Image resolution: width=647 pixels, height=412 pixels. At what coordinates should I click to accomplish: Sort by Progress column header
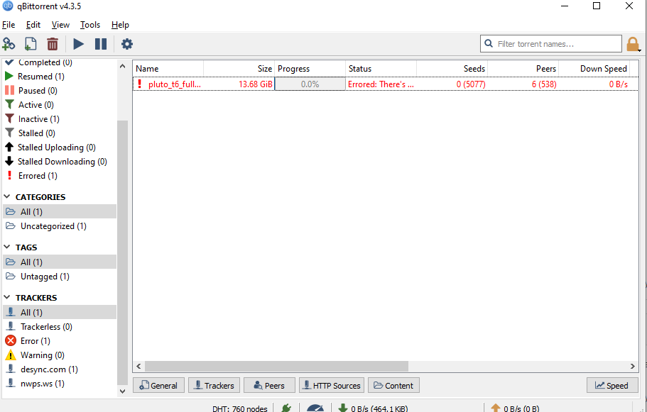310,69
